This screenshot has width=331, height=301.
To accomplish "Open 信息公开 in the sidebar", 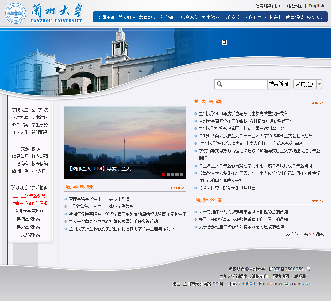I will click(20, 156).
